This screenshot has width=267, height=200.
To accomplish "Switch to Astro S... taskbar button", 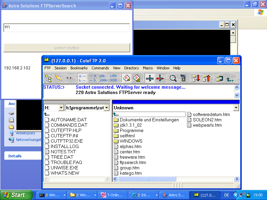I will 173,195.
